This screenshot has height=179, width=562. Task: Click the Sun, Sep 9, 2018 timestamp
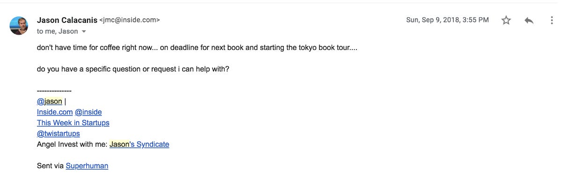pyautogui.click(x=448, y=20)
